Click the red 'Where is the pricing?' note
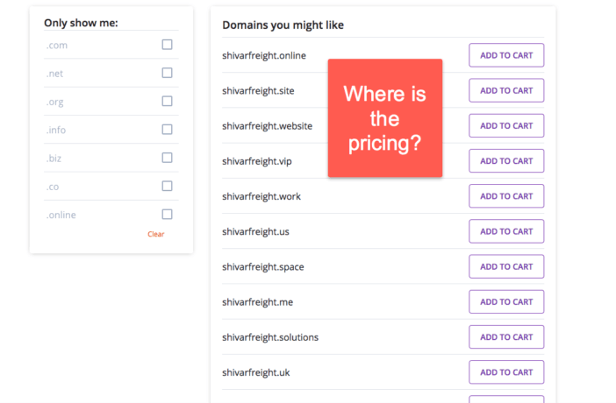 click(x=385, y=118)
